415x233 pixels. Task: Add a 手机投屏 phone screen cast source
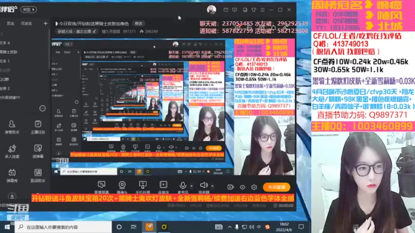[x=143, y=187]
